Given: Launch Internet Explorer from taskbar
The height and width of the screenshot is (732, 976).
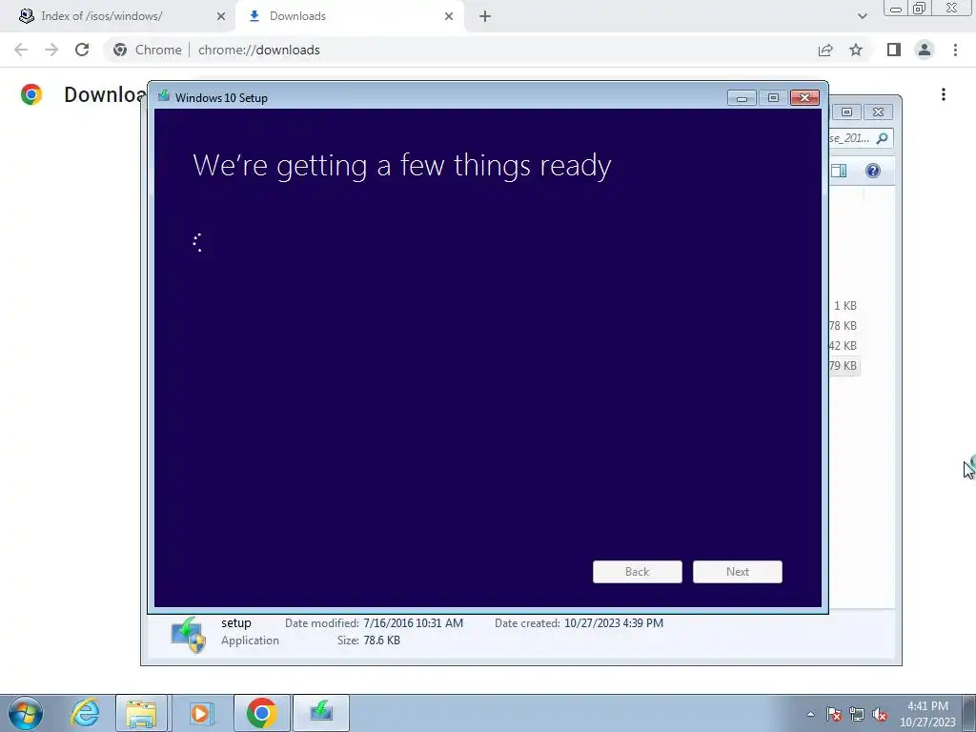Looking at the screenshot, I should pos(85,713).
